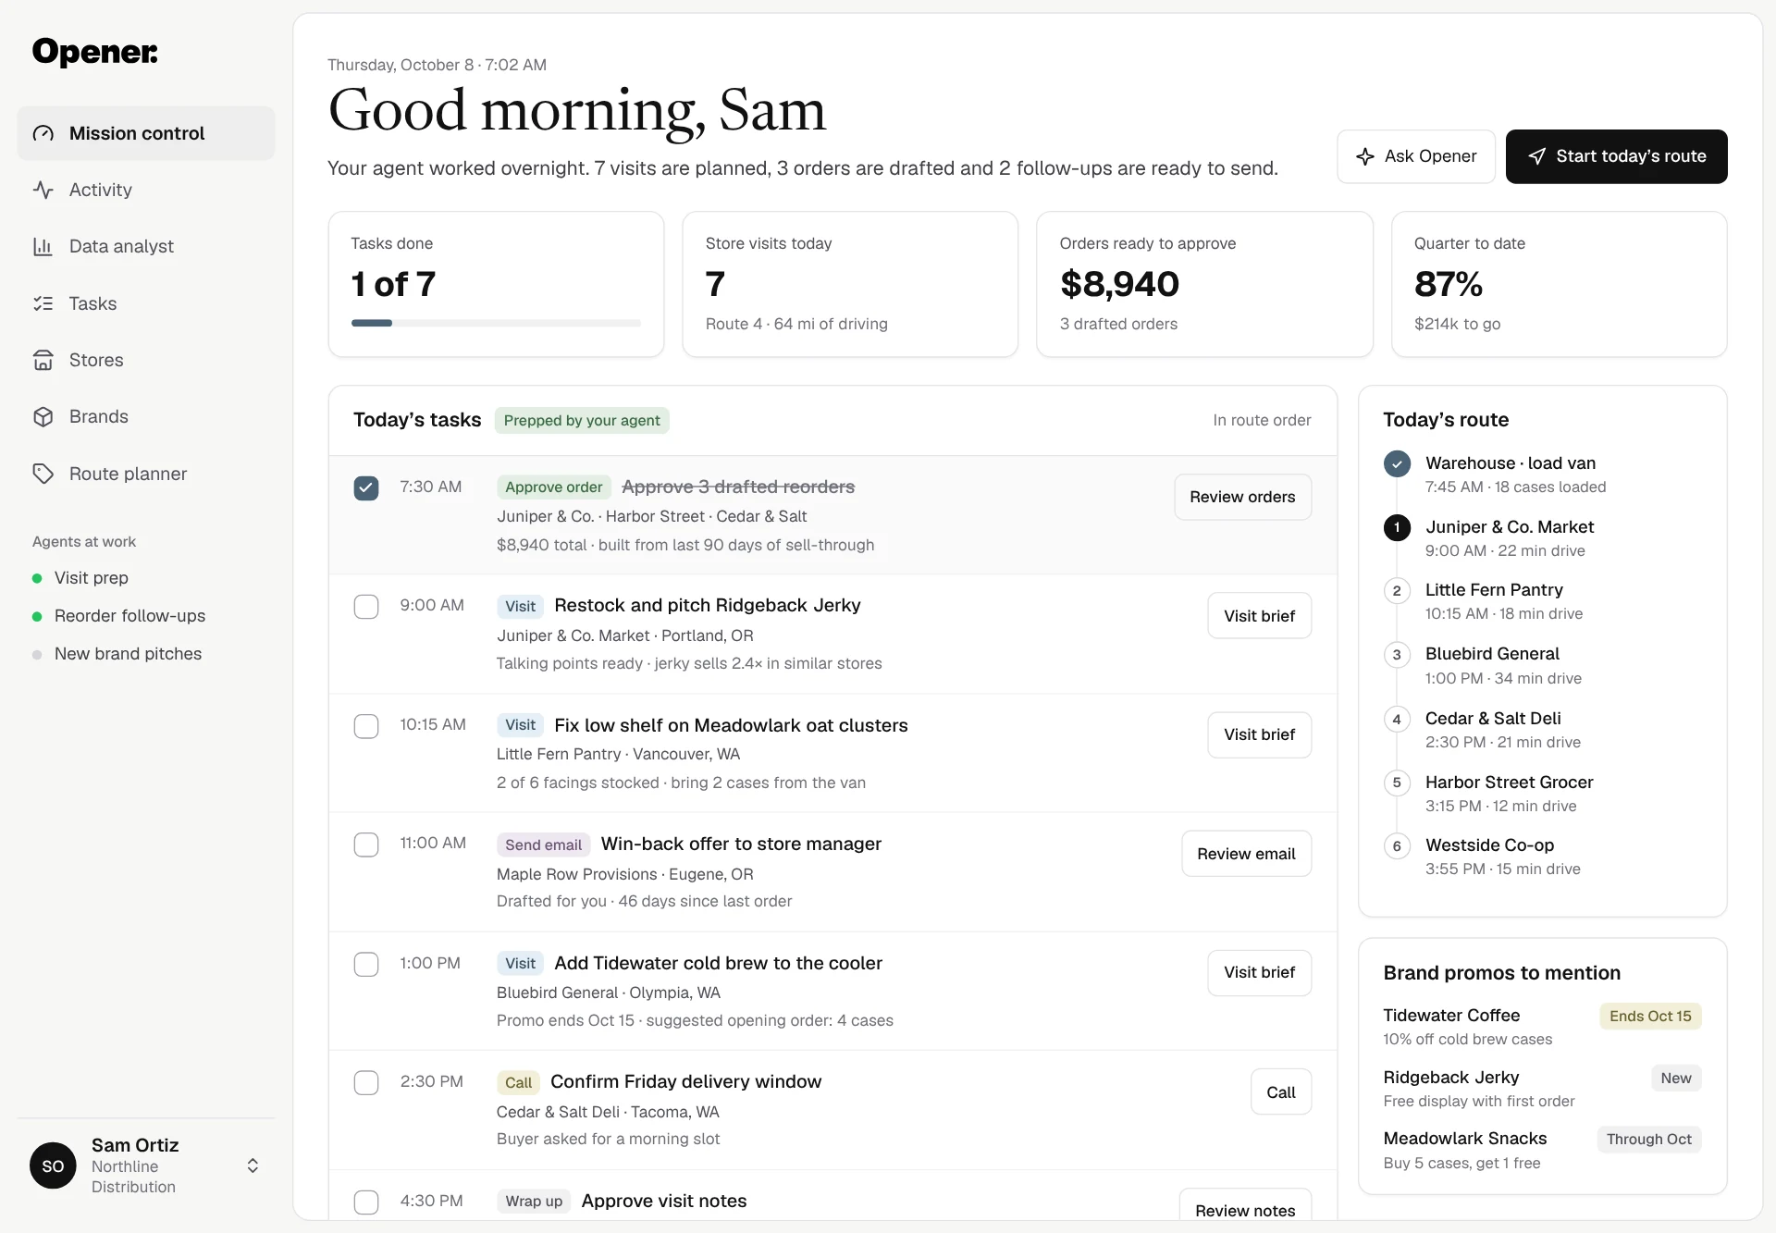Click the Data analyst bar chart icon
This screenshot has width=1776, height=1233.
(x=43, y=246)
